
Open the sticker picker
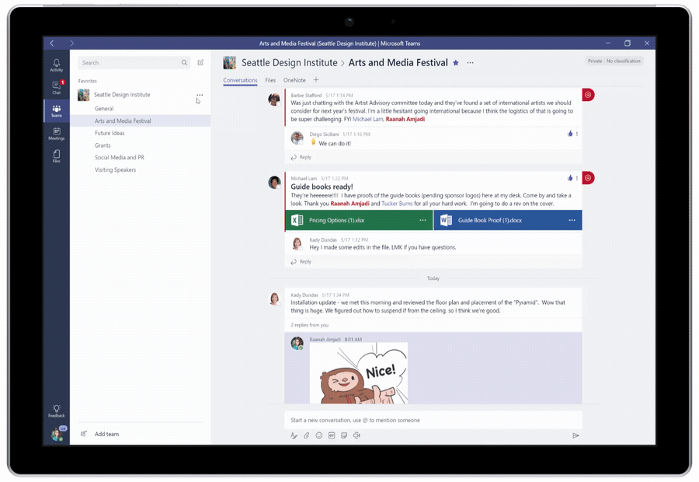(344, 435)
